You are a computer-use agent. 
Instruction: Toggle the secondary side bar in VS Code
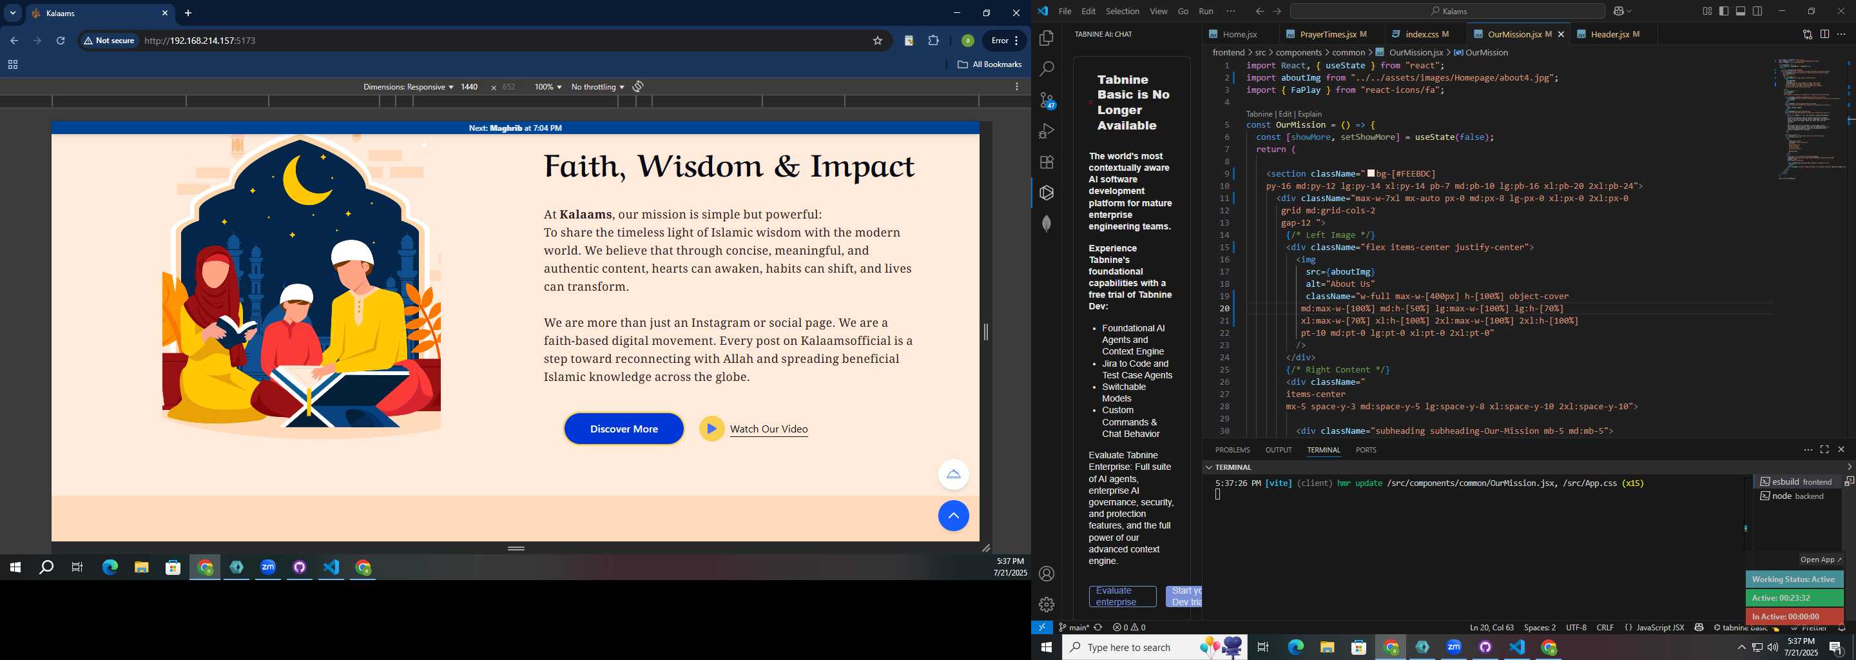tap(1757, 11)
